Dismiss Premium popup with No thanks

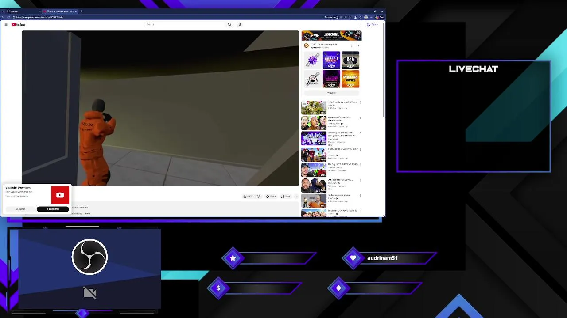point(20,209)
